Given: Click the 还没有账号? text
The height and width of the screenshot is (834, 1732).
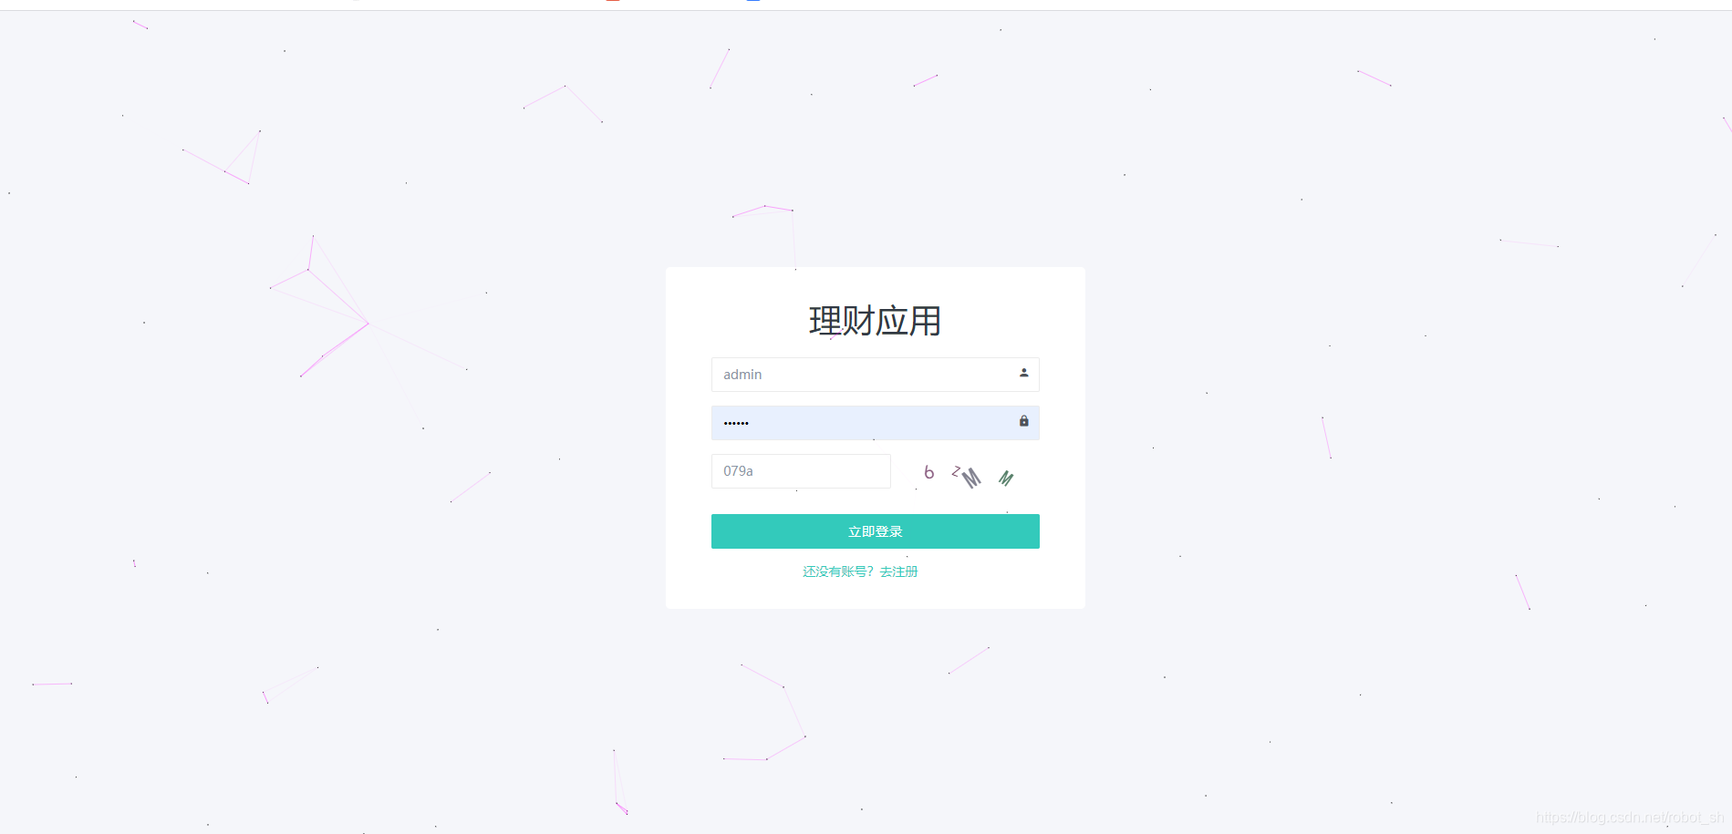Looking at the screenshot, I should click(x=838, y=571).
